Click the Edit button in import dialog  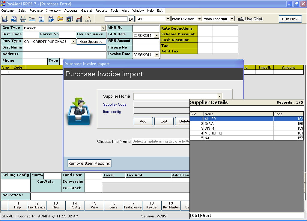(x=164, y=121)
